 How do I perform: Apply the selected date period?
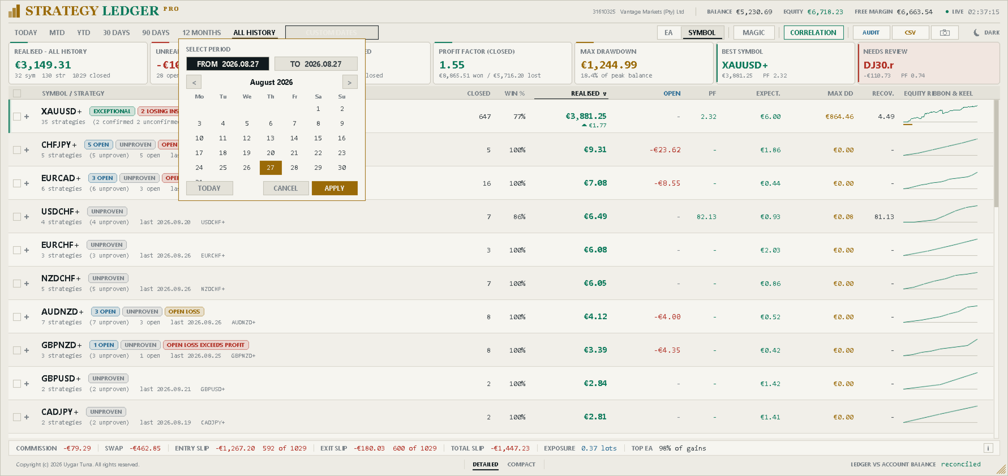[334, 188]
